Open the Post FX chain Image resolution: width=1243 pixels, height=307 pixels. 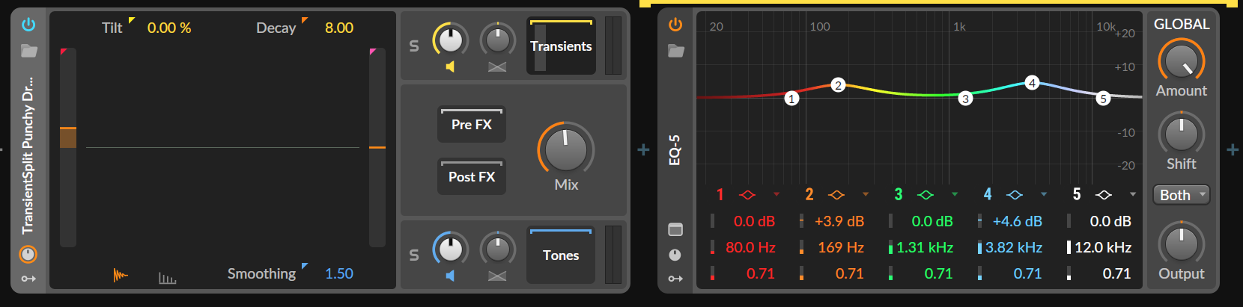tap(472, 177)
